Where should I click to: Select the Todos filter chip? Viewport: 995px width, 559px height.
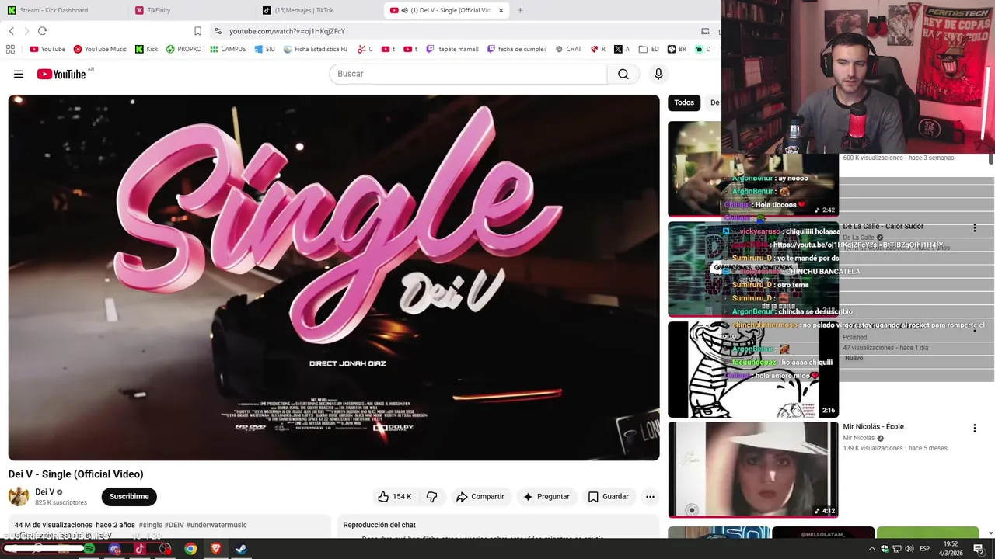(x=684, y=102)
